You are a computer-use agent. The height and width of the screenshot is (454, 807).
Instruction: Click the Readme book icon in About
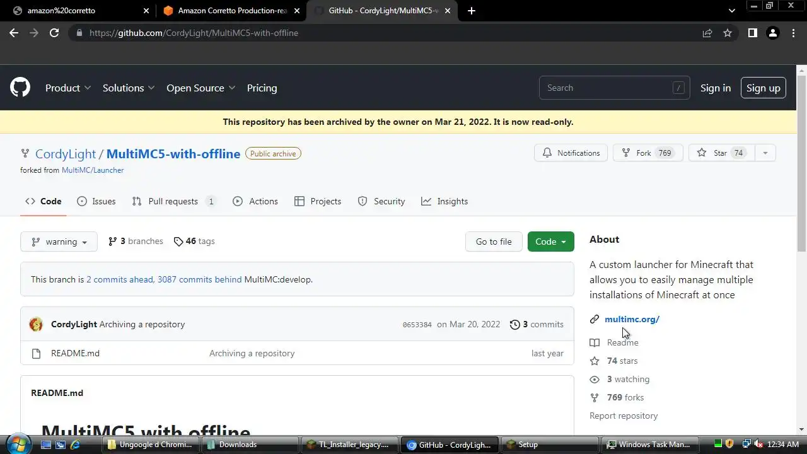pos(595,342)
